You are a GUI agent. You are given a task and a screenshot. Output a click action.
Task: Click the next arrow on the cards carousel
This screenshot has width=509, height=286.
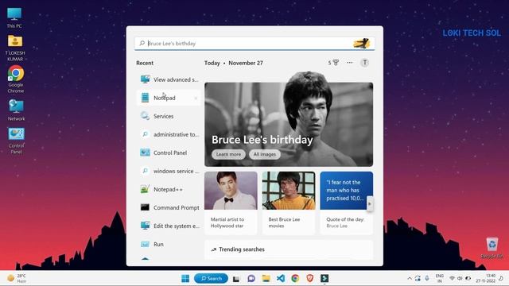tap(369, 204)
